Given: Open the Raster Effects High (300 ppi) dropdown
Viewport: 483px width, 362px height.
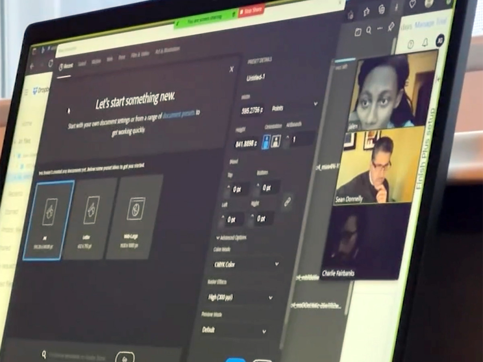Looking at the screenshot, I should click(x=240, y=298).
